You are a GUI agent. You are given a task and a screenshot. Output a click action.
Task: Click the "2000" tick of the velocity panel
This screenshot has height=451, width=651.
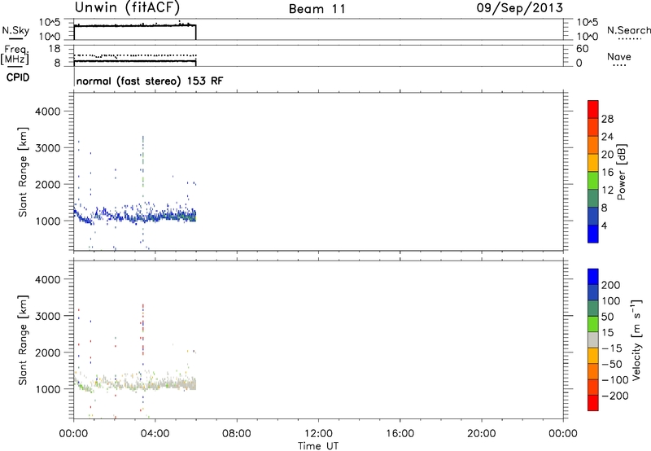[48, 352]
